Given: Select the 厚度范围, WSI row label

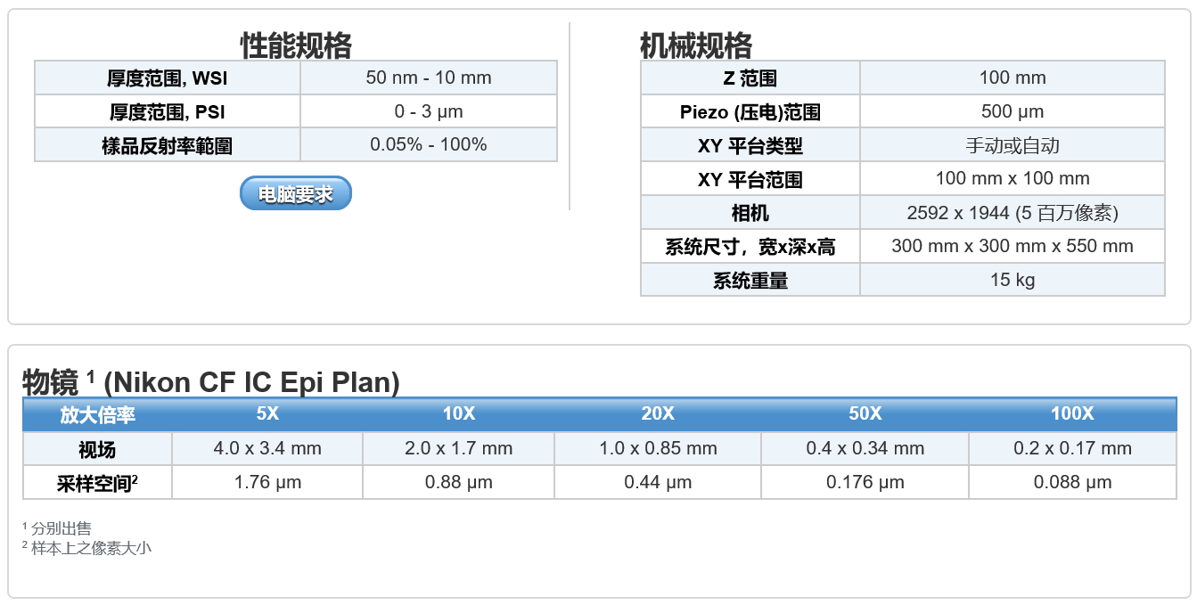Looking at the screenshot, I should coord(168,78).
